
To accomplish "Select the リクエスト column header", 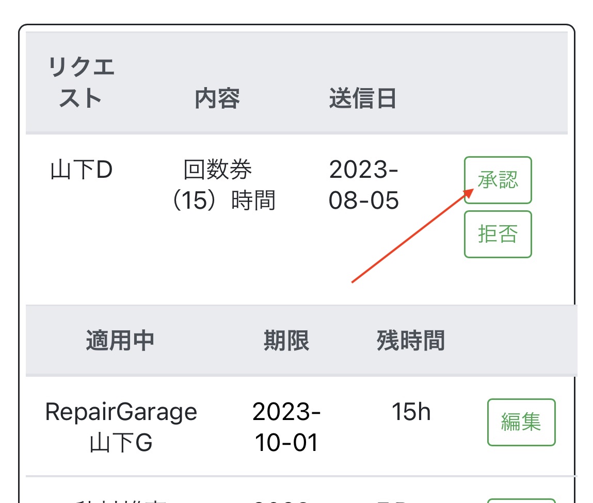I will [81, 82].
